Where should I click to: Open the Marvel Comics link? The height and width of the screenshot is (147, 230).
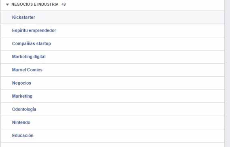[27, 70]
